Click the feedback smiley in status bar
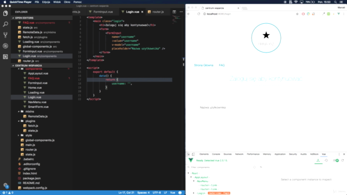Image resolution: width=347 pixels, height=195 pixels. click(x=180, y=193)
